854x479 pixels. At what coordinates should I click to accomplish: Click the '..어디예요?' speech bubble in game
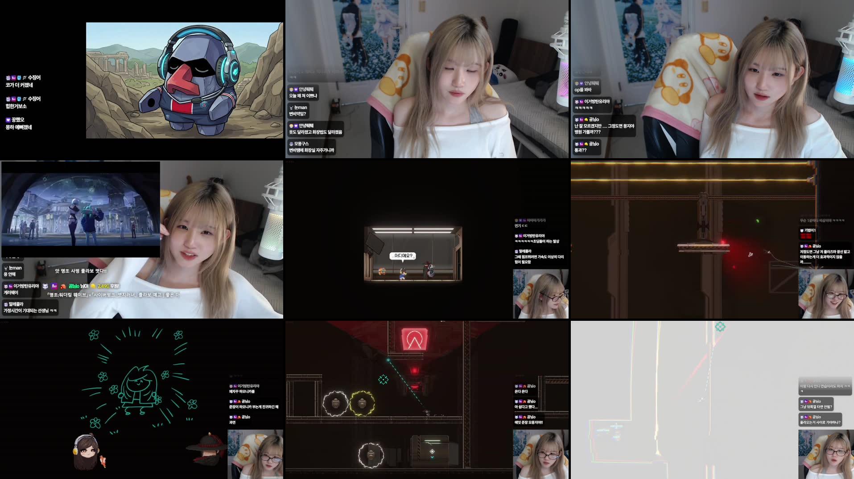pyautogui.click(x=403, y=256)
